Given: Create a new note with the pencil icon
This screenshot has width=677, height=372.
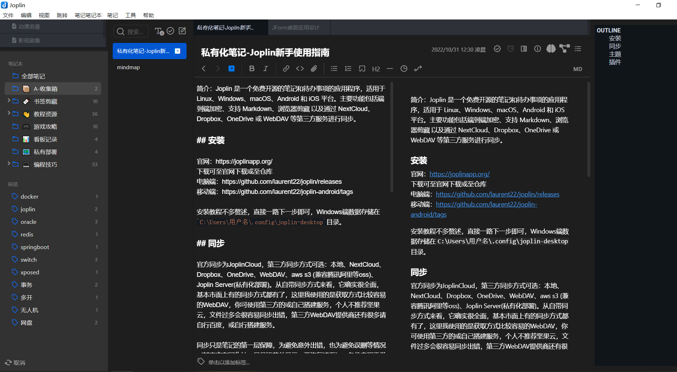Looking at the screenshot, I should (x=183, y=31).
